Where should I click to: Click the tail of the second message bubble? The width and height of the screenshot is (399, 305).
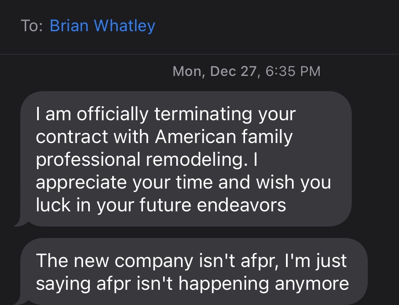pos(20,301)
